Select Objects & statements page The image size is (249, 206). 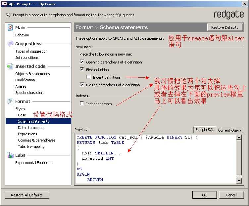pos(32,74)
